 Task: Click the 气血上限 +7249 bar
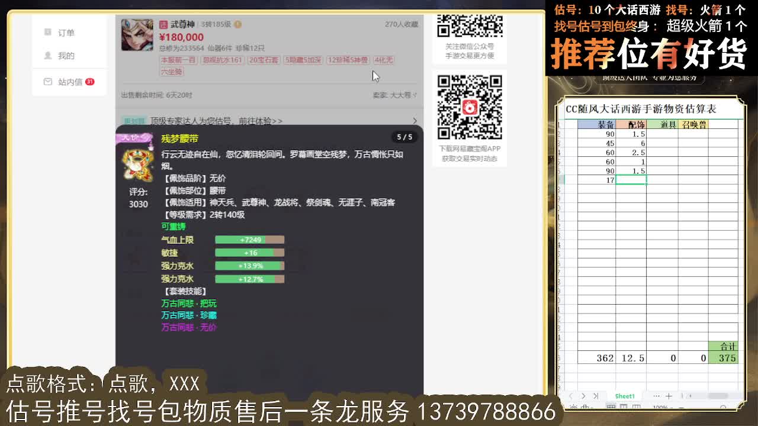tap(249, 240)
